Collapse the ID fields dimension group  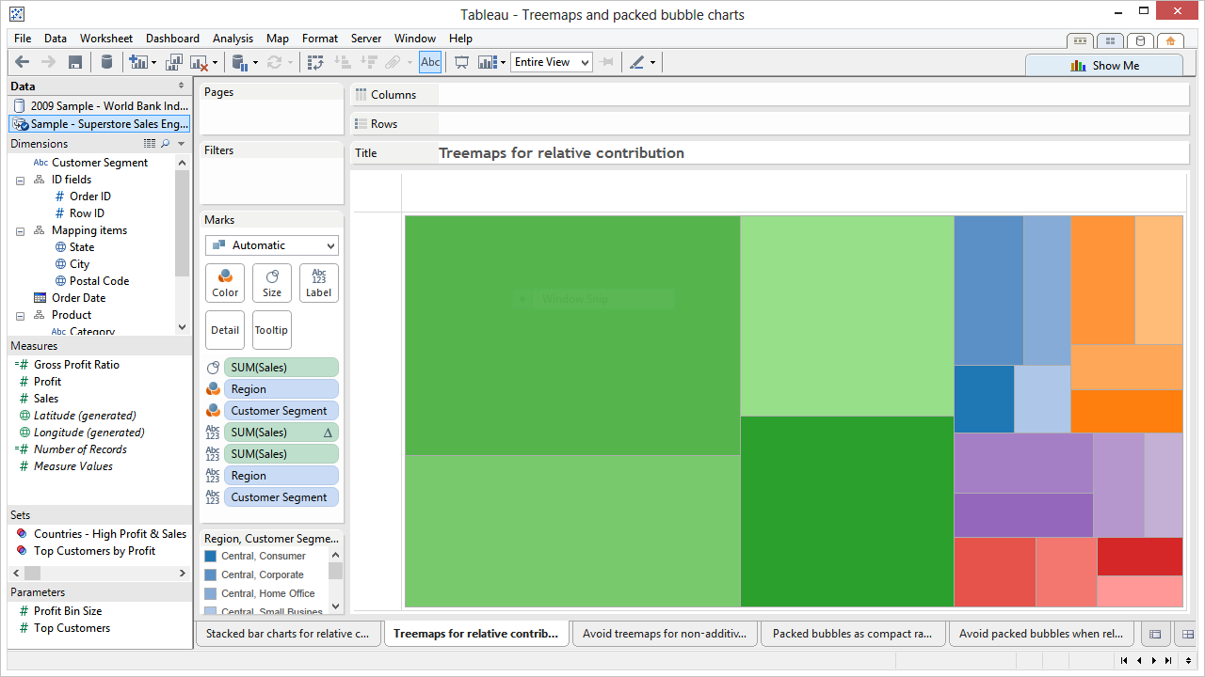(x=20, y=180)
